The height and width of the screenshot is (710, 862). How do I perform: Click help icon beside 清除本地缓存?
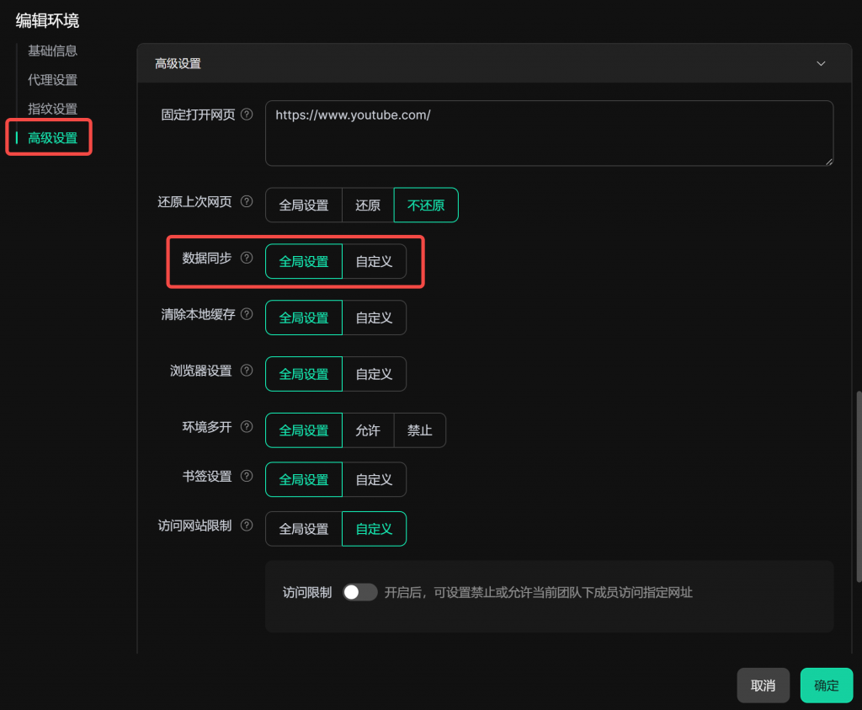pyautogui.click(x=247, y=314)
